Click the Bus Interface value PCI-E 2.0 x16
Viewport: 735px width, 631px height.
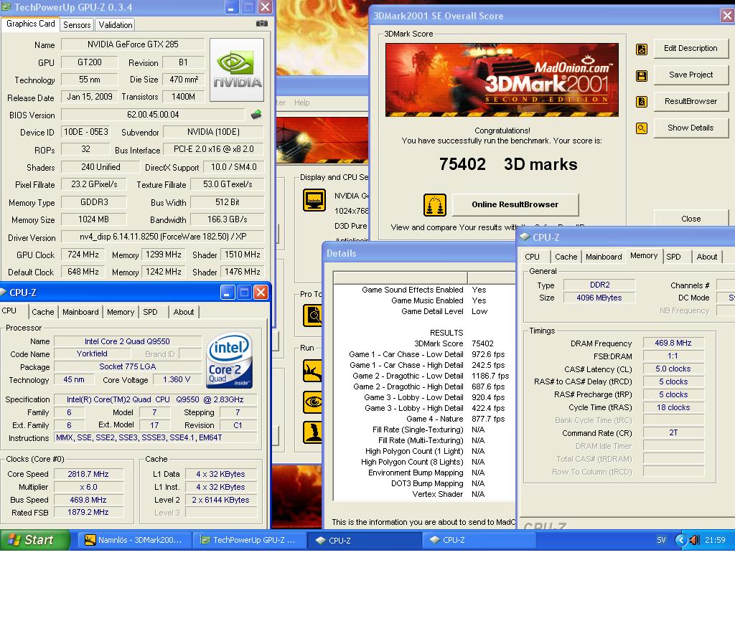tap(214, 149)
